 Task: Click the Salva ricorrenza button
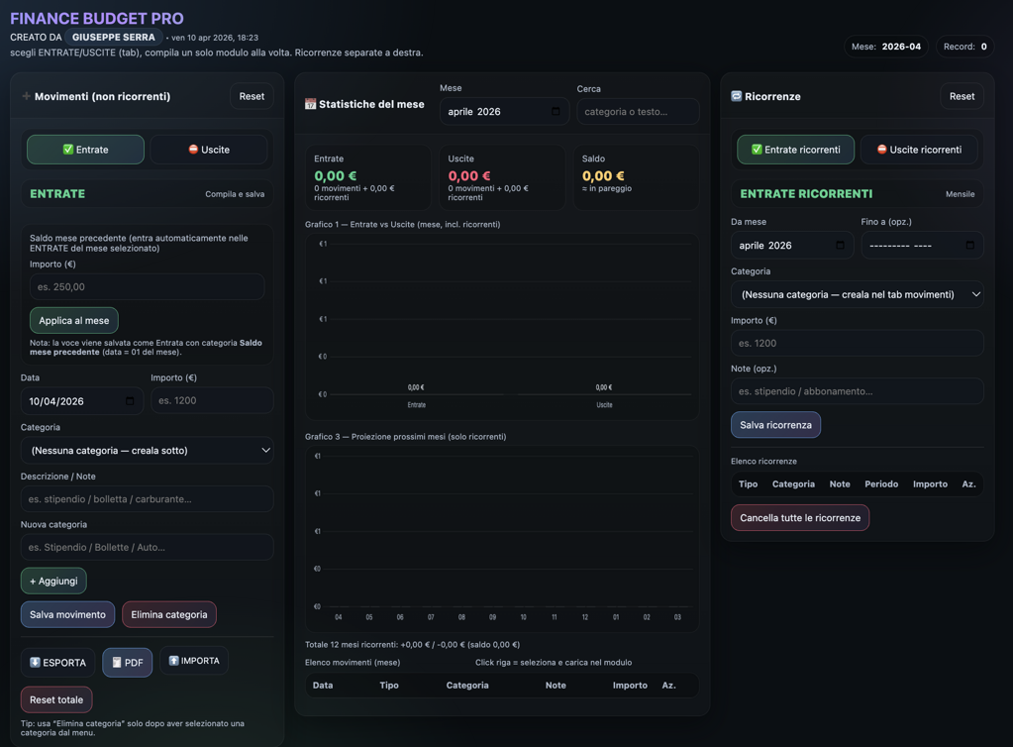(x=776, y=425)
